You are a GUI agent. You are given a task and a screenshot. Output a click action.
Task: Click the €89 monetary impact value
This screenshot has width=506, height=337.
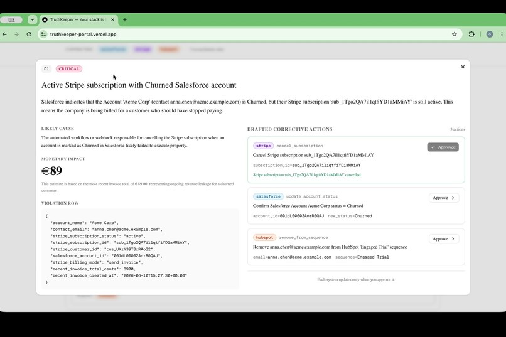click(51, 171)
